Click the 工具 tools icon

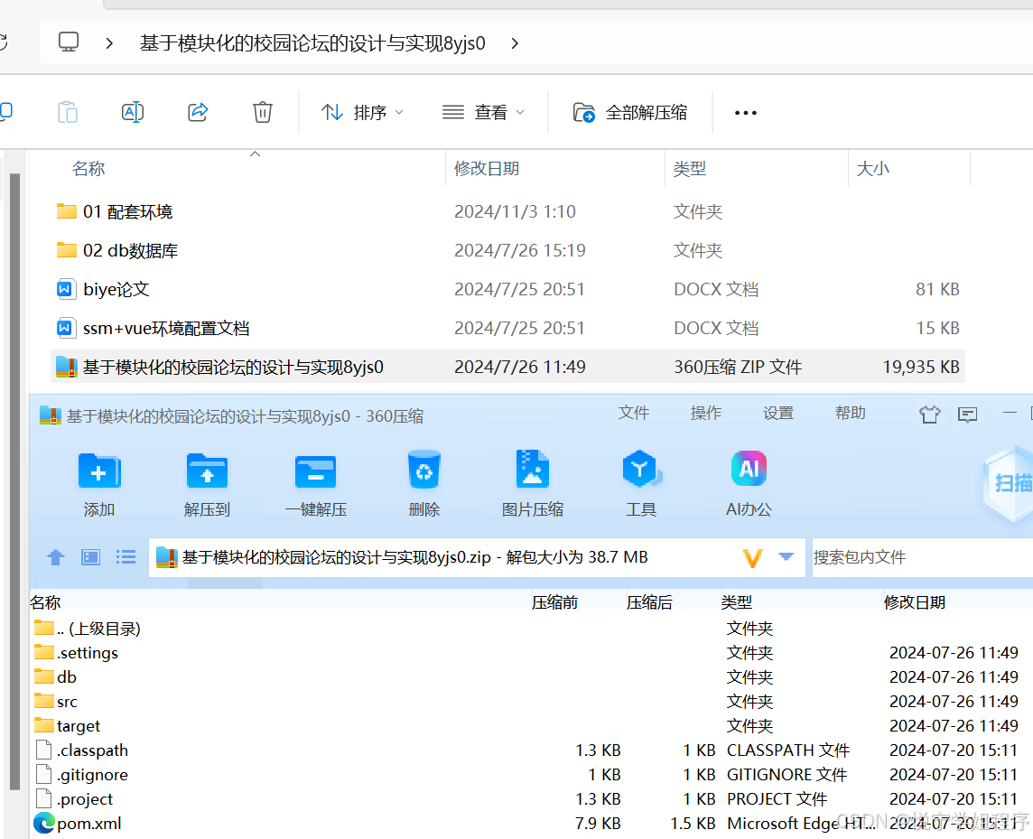641,470
